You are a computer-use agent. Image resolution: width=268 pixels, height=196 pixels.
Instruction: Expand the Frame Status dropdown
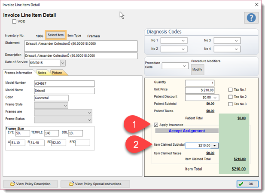pyautogui.click(x=89, y=120)
